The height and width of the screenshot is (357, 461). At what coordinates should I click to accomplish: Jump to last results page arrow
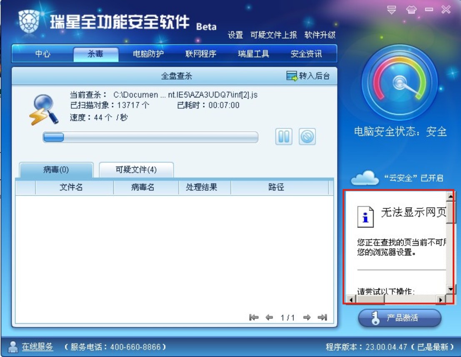(x=323, y=317)
